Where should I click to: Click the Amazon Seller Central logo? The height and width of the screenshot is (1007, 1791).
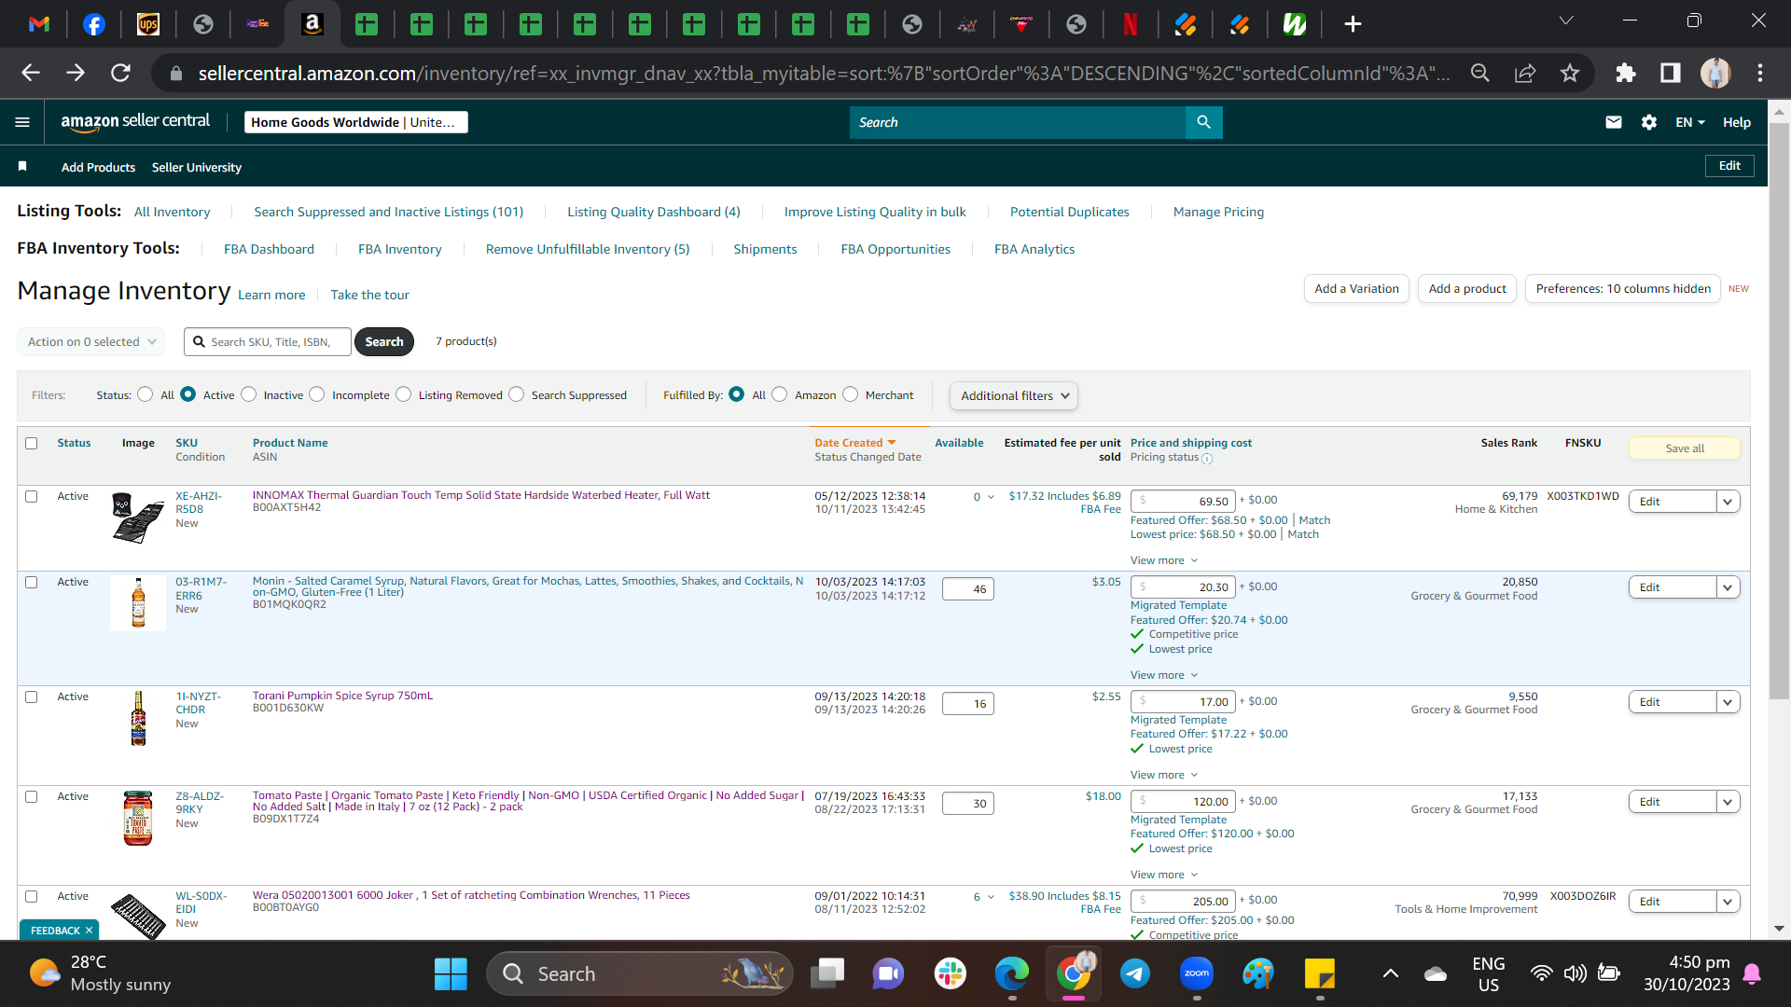(135, 121)
